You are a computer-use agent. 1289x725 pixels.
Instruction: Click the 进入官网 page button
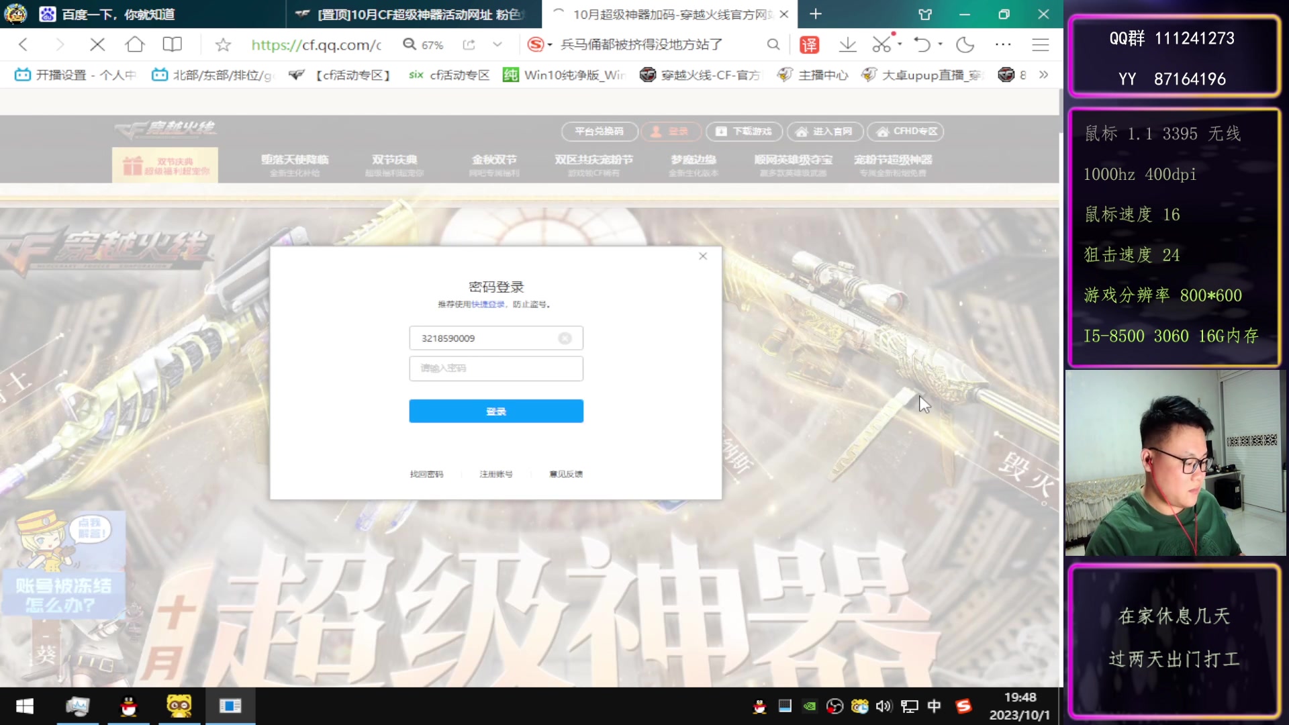825,132
